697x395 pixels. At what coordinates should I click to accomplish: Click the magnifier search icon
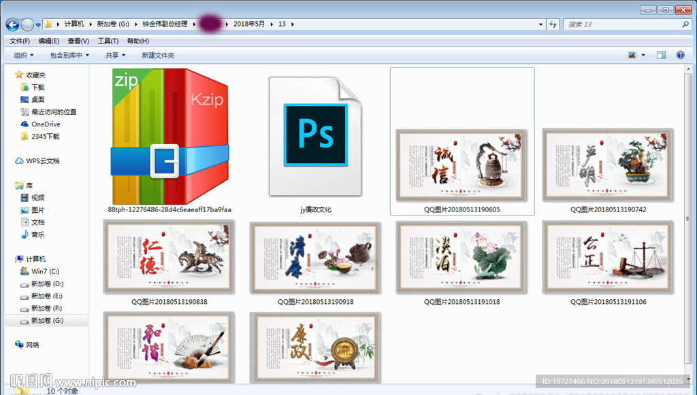pos(685,24)
